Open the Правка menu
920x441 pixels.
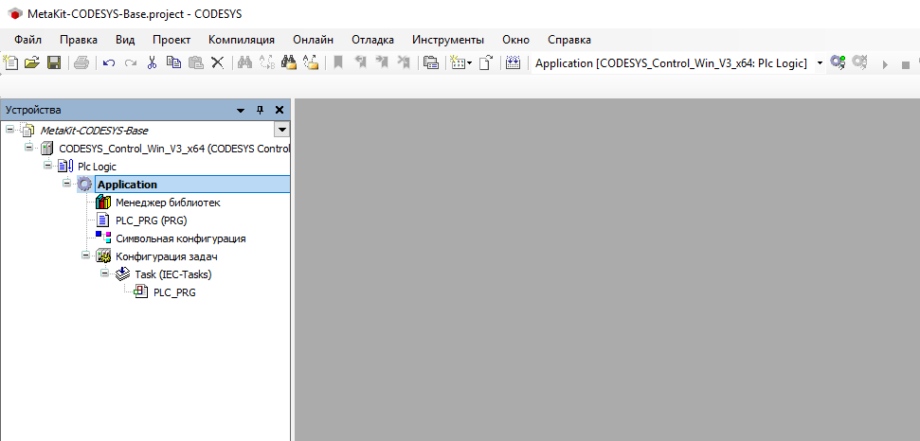coord(79,40)
